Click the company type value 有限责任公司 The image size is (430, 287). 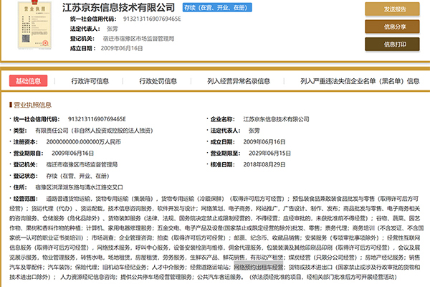pyautogui.click(x=94, y=131)
